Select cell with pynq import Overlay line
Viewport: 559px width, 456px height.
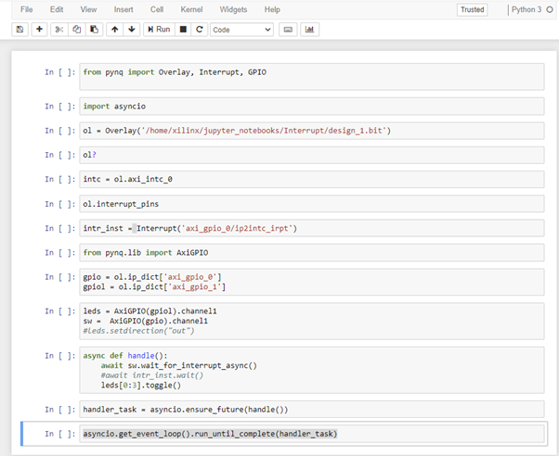click(312, 77)
